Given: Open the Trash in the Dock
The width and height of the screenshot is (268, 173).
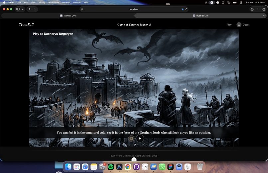Looking at the screenshot, I should click(x=200, y=167).
